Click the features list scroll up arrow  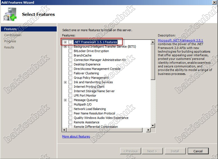tap(153, 42)
